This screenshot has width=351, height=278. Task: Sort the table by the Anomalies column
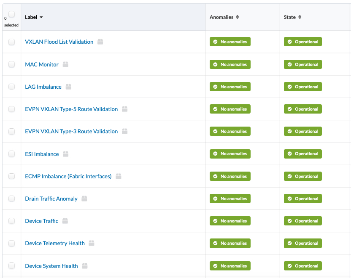pos(224,17)
